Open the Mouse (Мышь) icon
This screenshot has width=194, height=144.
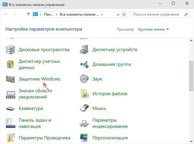[x=85, y=108]
